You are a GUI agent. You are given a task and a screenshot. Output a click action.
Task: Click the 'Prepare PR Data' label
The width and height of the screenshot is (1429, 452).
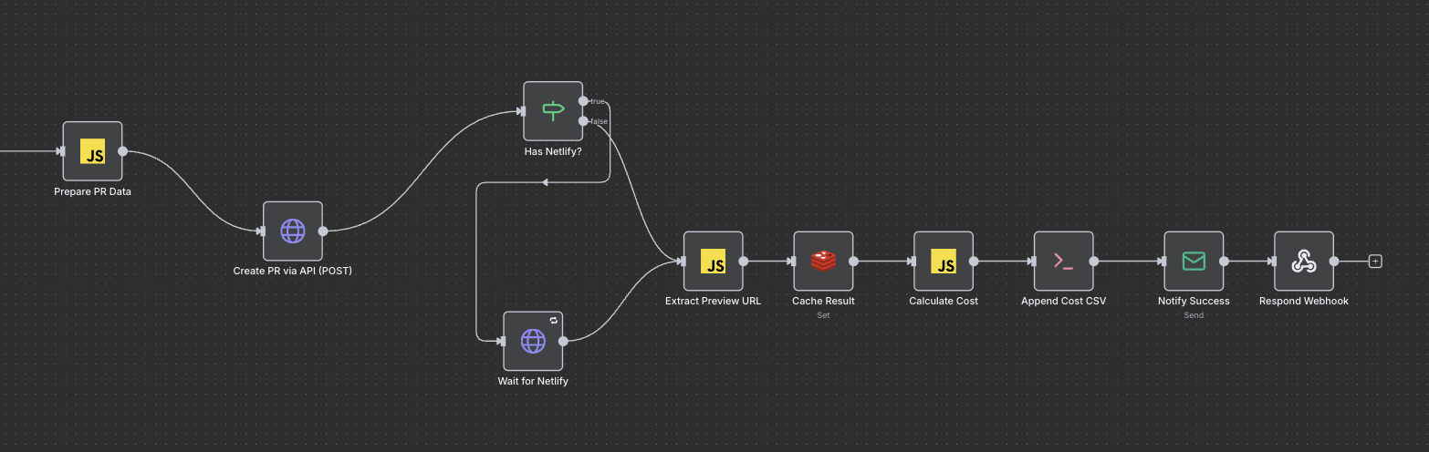[x=92, y=191]
